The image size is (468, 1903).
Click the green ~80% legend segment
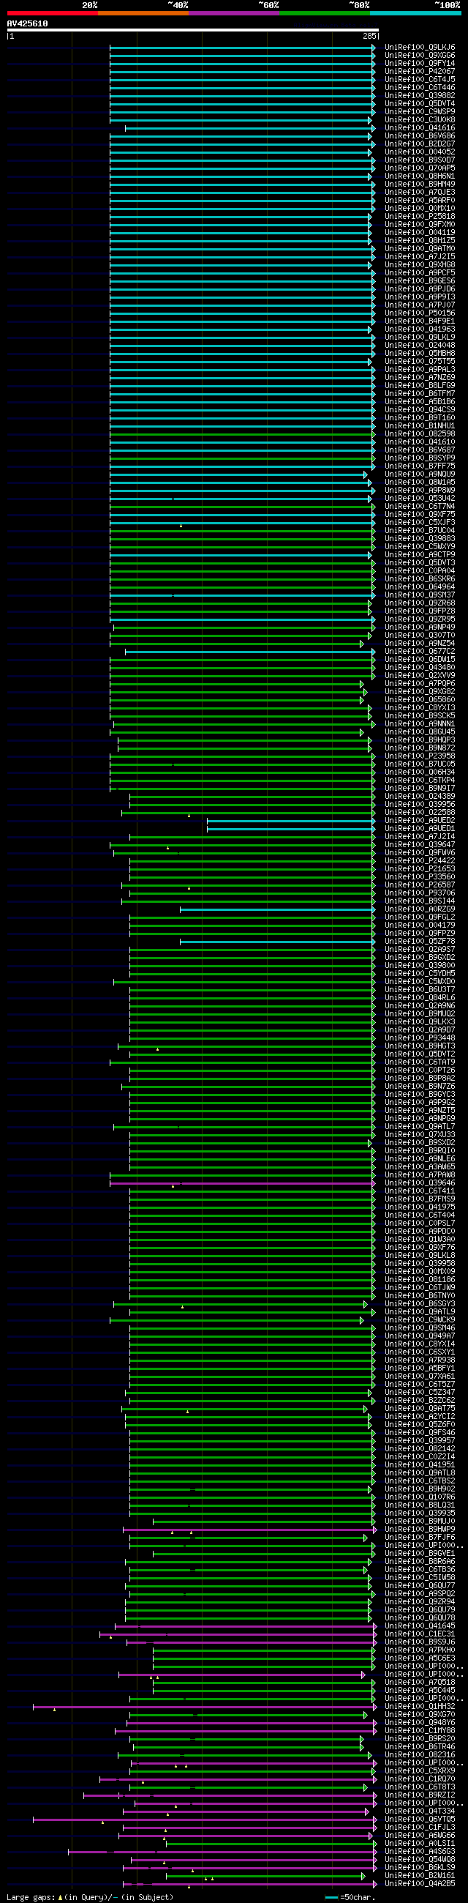point(325,13)
